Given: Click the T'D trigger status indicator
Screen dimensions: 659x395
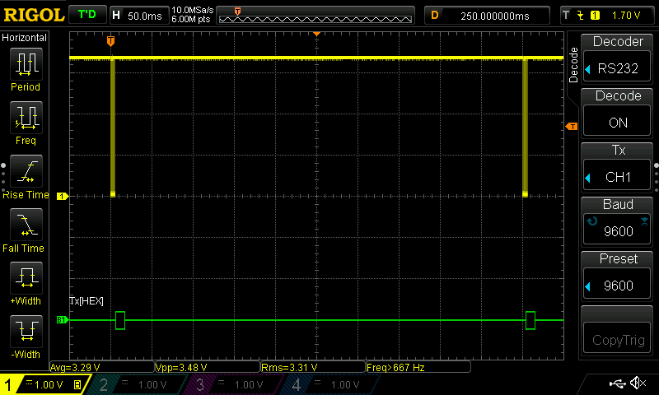Looking at the screenshot, I should (87, 15).
